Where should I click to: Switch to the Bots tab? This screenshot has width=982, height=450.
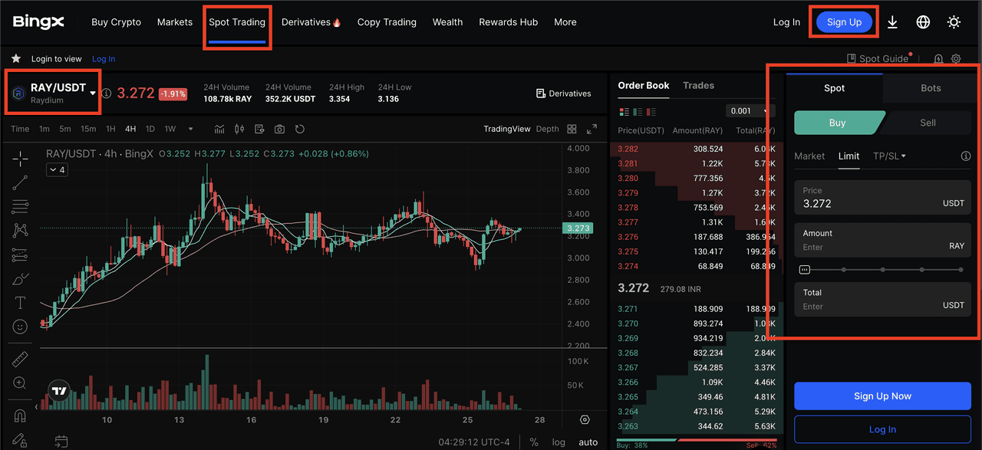coord(931,88)
